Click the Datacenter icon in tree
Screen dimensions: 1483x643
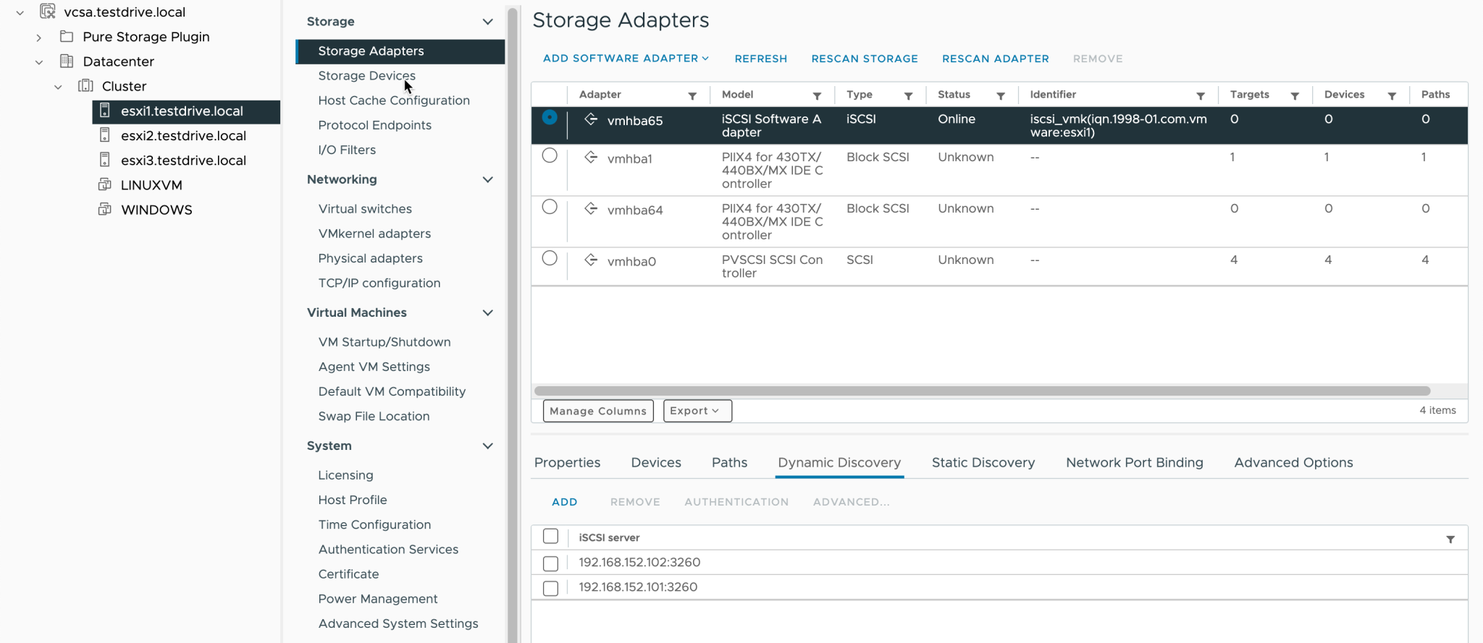coord(67,61)
